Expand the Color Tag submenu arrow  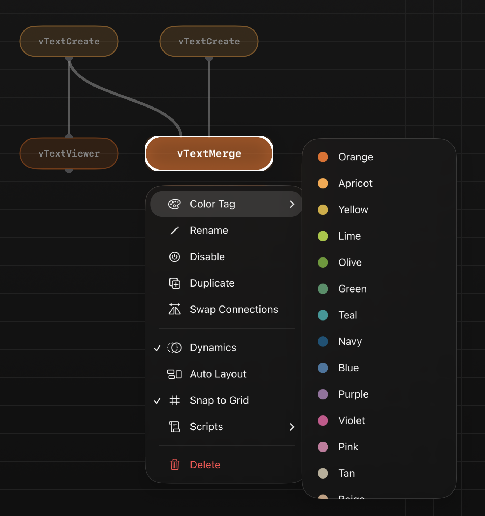[292, 204]
